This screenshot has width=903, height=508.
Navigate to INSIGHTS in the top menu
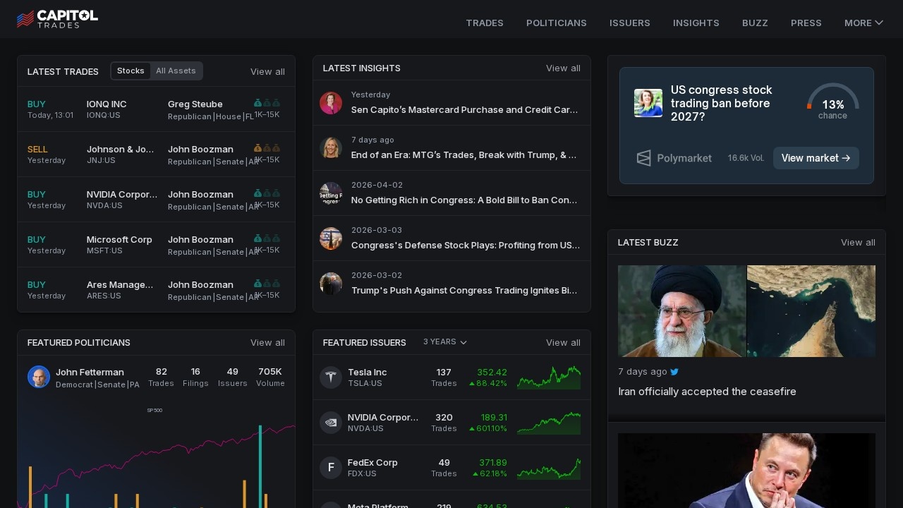coord(696,23)
